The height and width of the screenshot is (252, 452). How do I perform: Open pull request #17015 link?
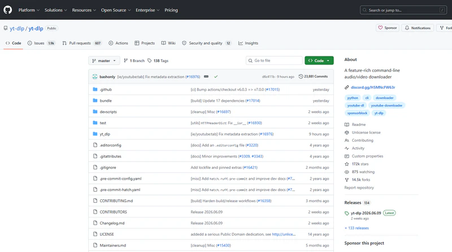[272, 89]
